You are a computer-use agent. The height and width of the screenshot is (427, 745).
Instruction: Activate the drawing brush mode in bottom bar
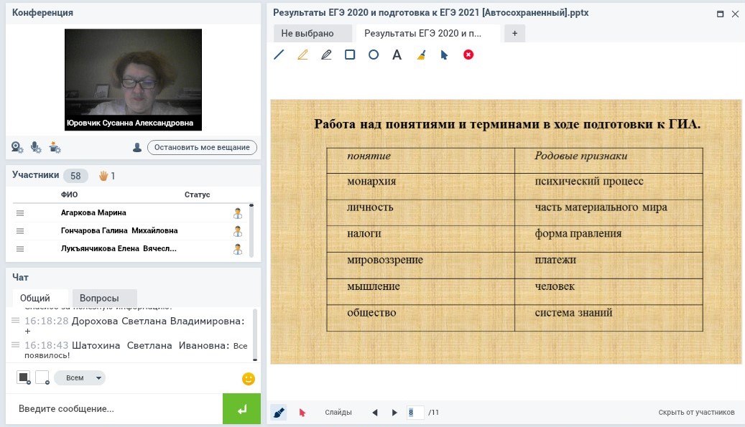(x=279, y=413)
